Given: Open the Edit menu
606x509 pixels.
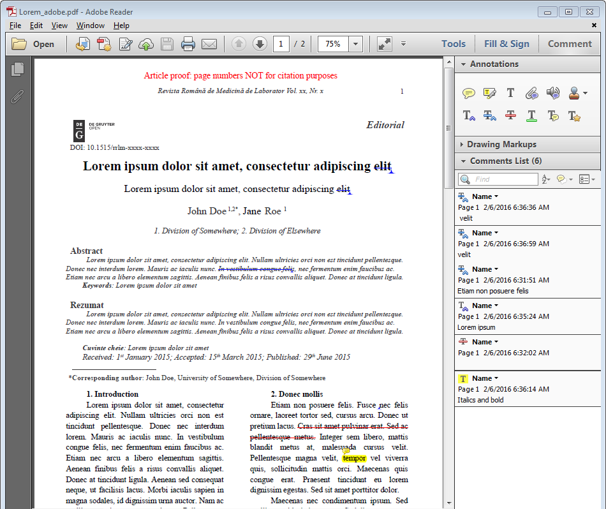Looking at the screenshot, I should pos(36,26).
